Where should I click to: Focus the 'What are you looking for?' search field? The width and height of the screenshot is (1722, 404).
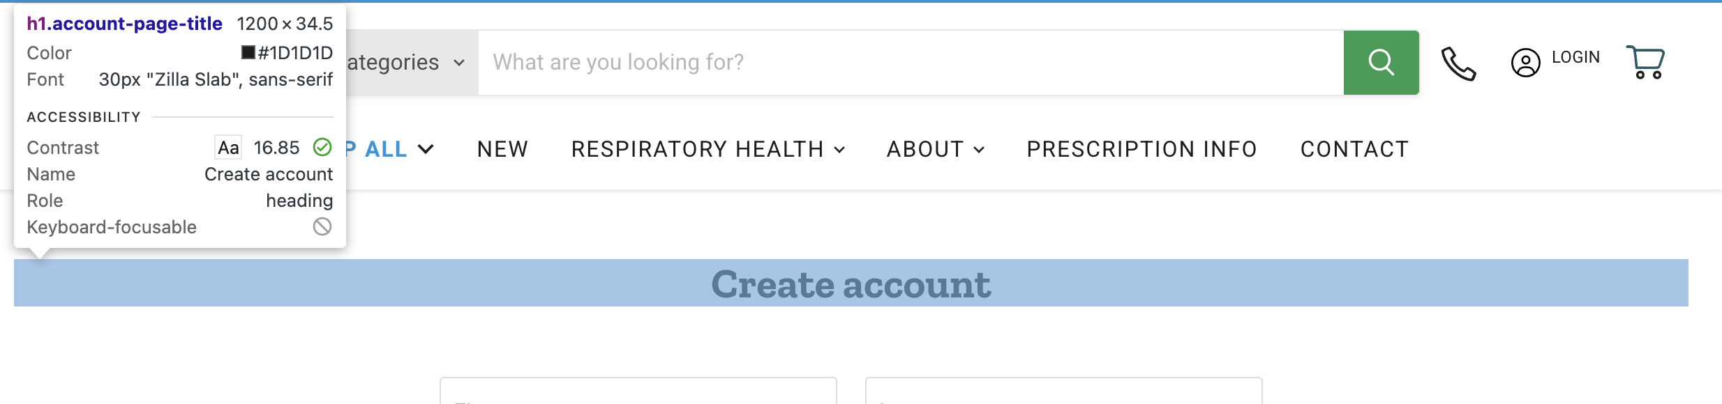tap(907, 63)
